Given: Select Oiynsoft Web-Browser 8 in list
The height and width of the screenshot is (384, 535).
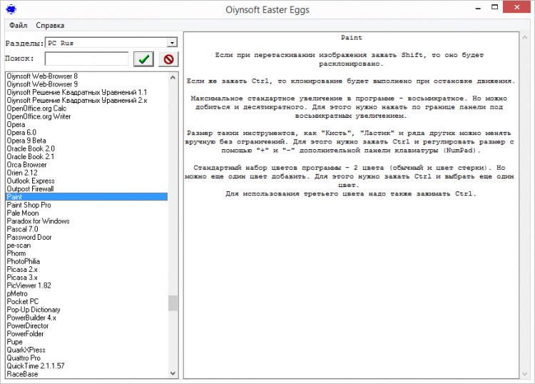Looking at the screenshot, I should [x=87, y=76].
